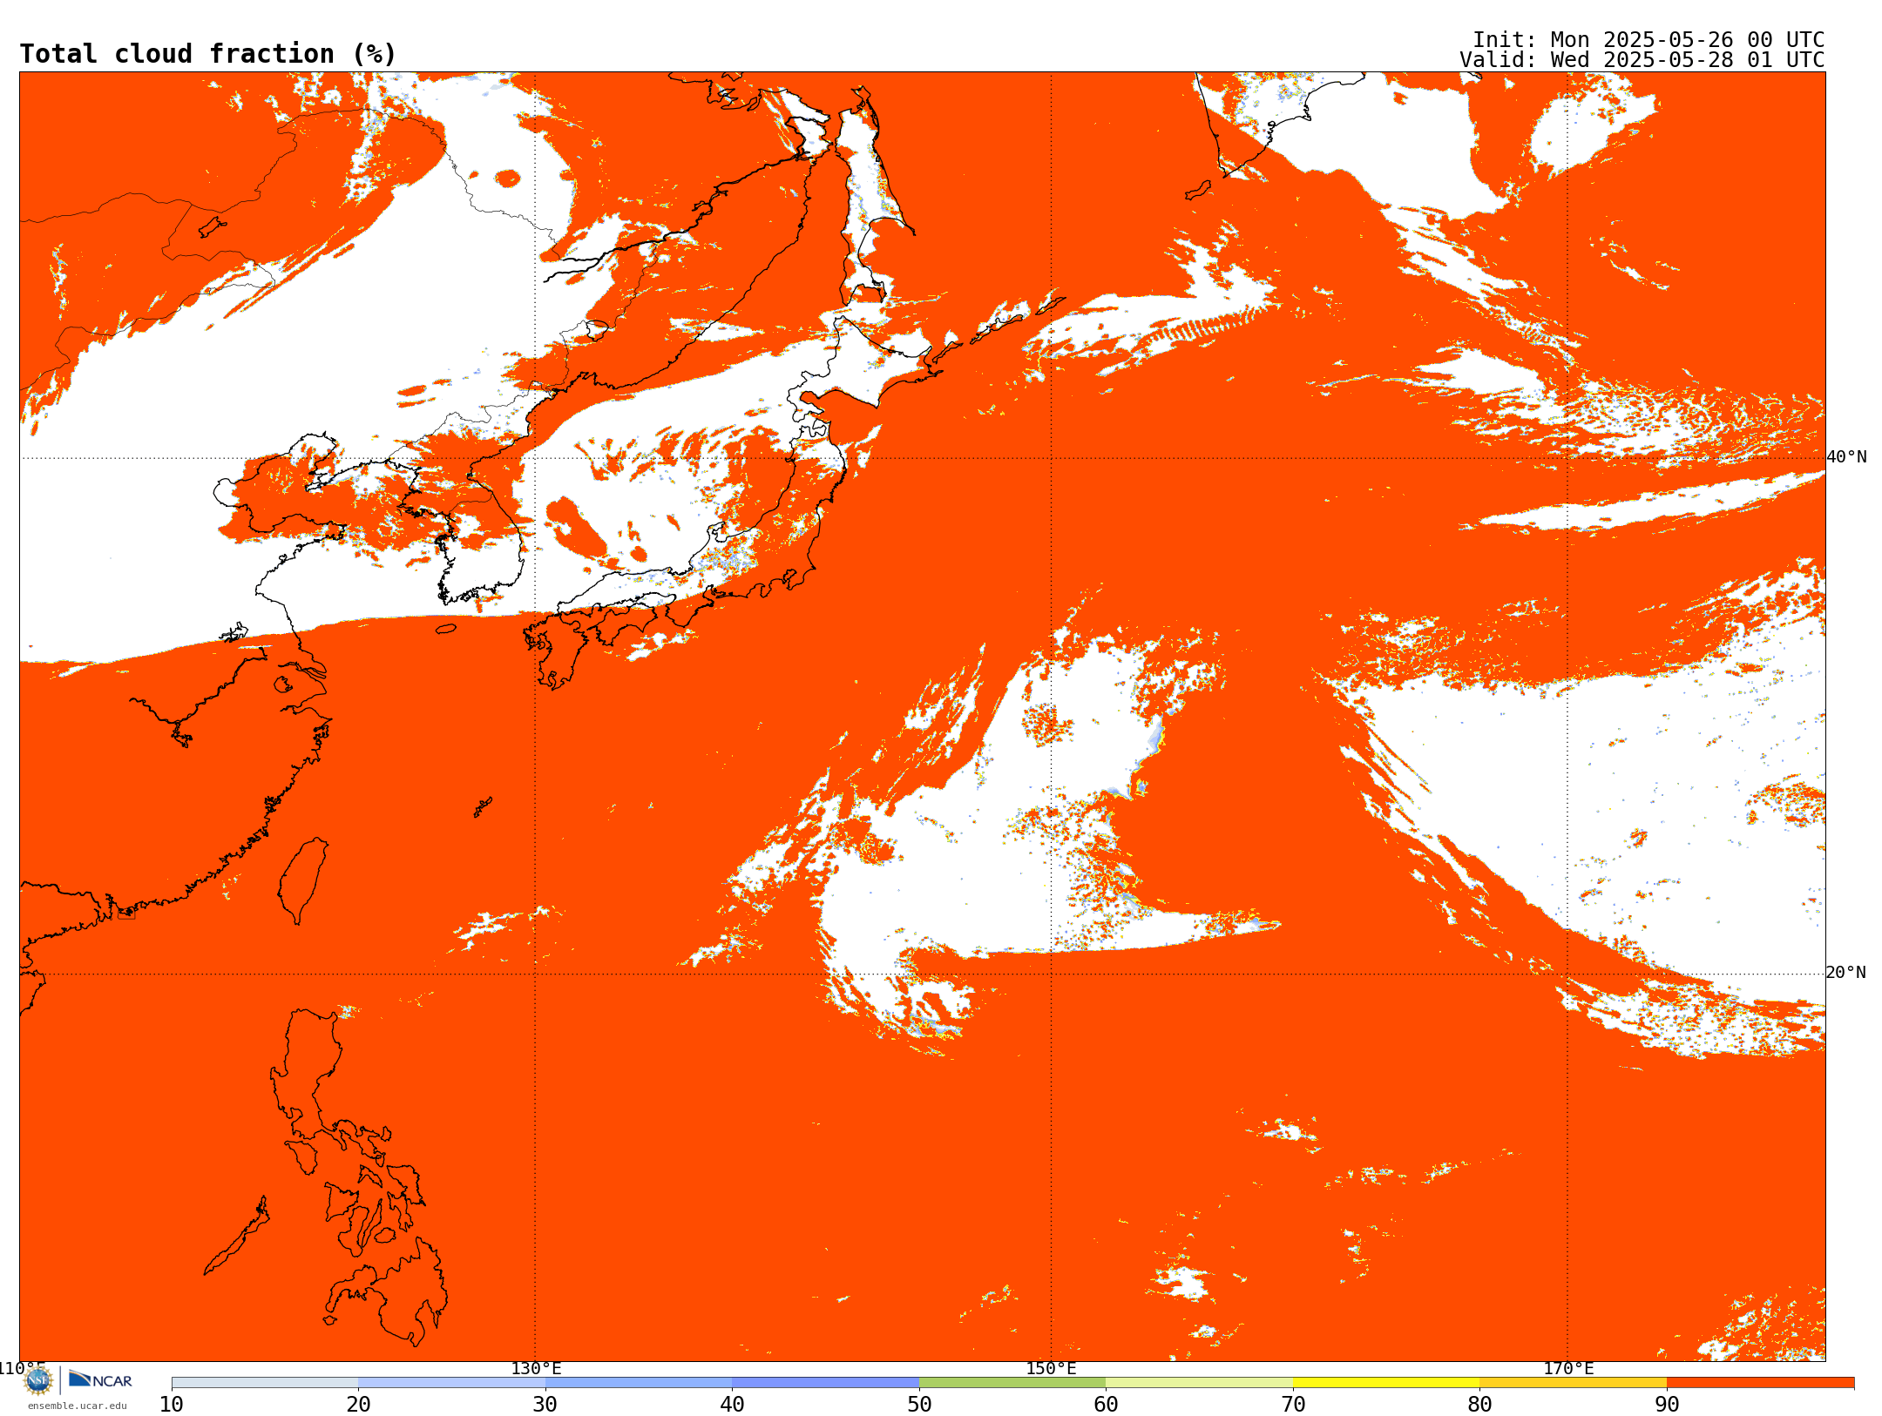1882x1416 pixels.
Task: Pick the 70-80 bright yellow colorbar segment
Action: tap(1386, 1383)
